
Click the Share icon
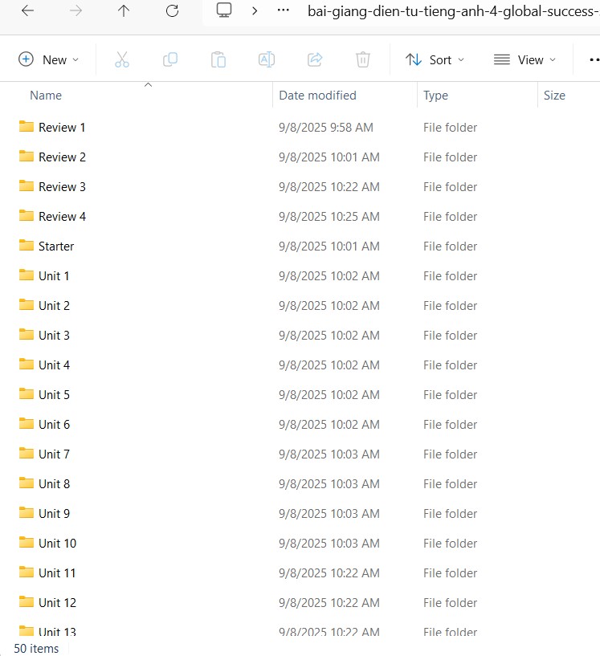tap(315, 59)
